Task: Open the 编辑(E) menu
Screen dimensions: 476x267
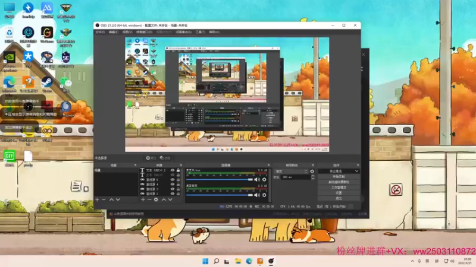Action: 114,32
